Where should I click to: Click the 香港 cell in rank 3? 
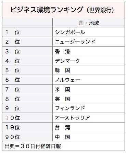[89, 51]
